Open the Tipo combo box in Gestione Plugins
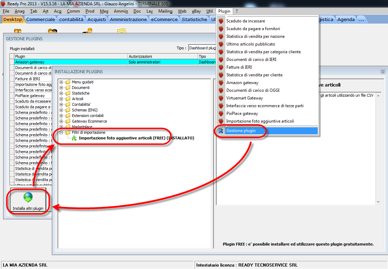 click(x=202, y=48)
